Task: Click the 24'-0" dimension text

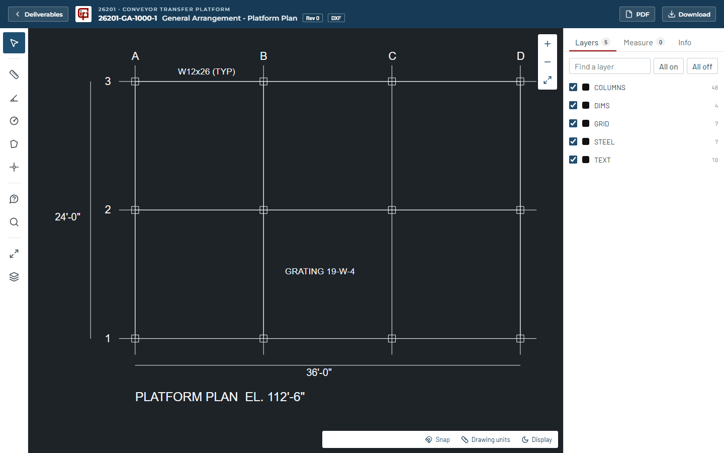Action: pos(67,217)
